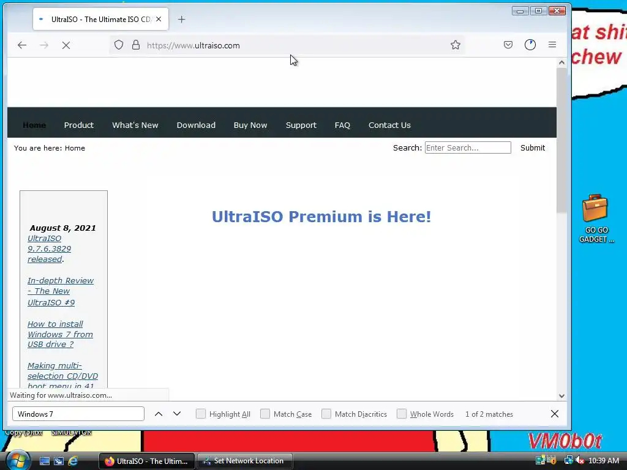Click the Show Desktop quick launch icon
Image resolution: width=627 pixels, height=470 pixels.
(44, 461)
